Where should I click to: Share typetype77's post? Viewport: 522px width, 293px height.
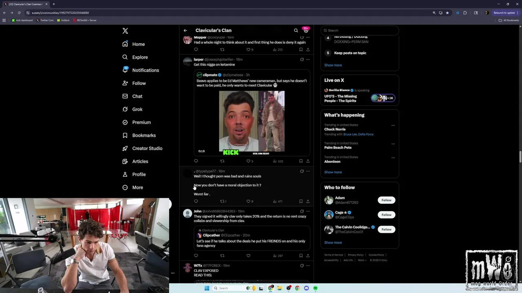coord(308,201)
